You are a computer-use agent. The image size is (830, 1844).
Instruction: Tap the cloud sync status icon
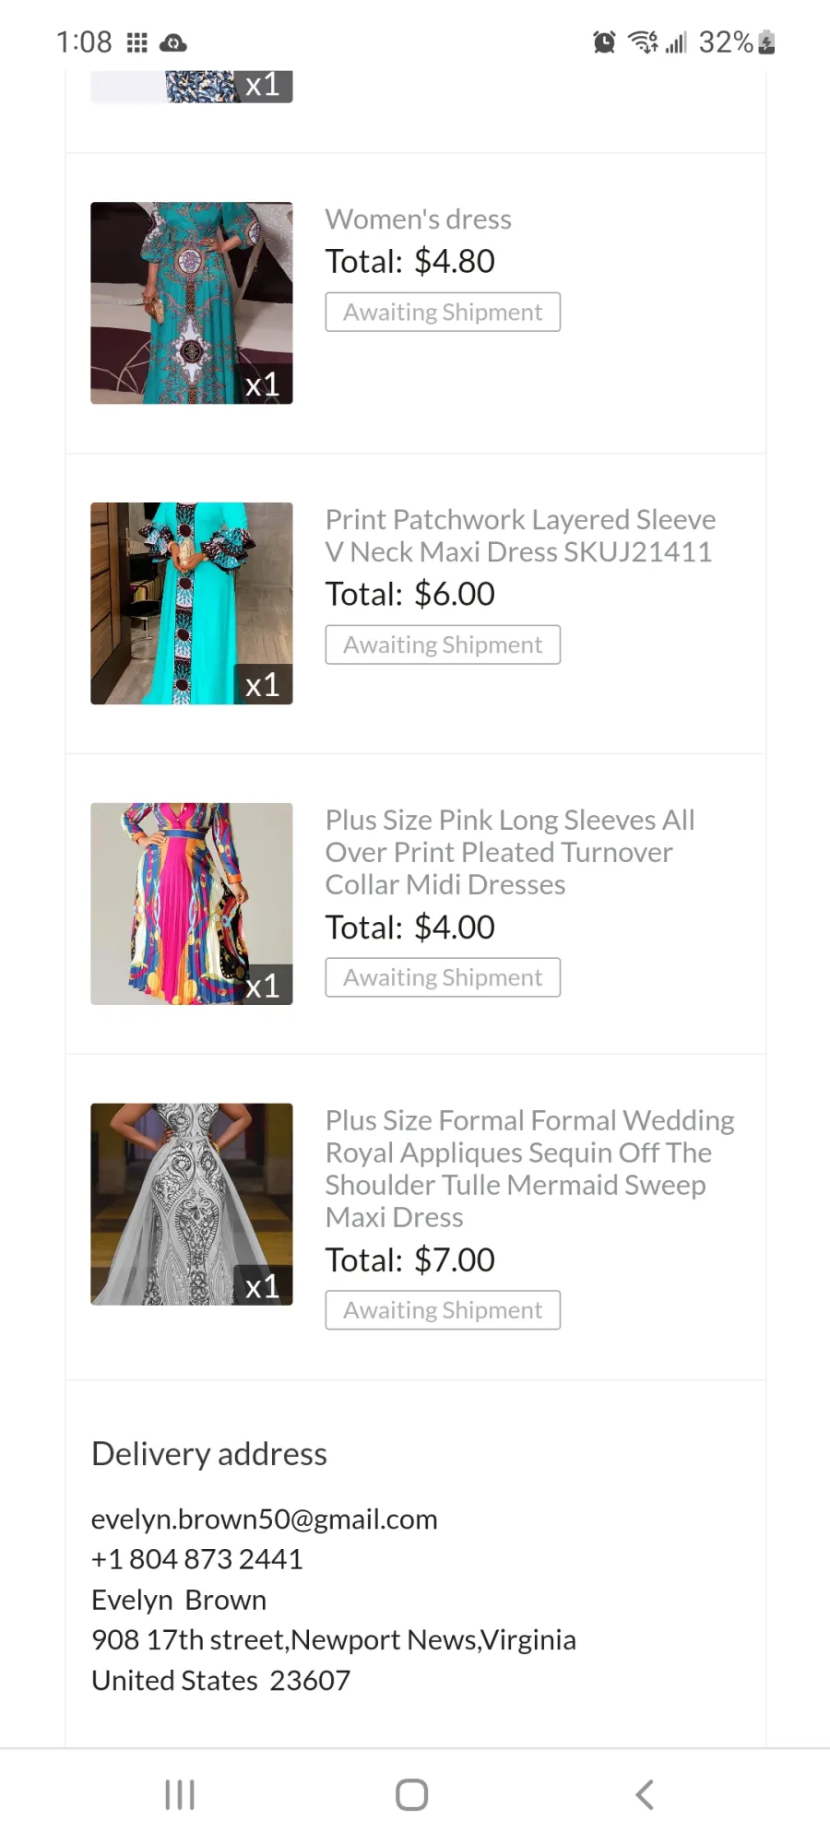click(x=173, y=42)
